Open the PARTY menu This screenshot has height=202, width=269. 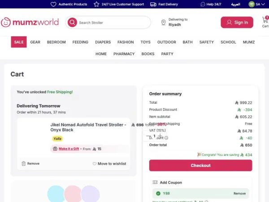coord(167,54)
